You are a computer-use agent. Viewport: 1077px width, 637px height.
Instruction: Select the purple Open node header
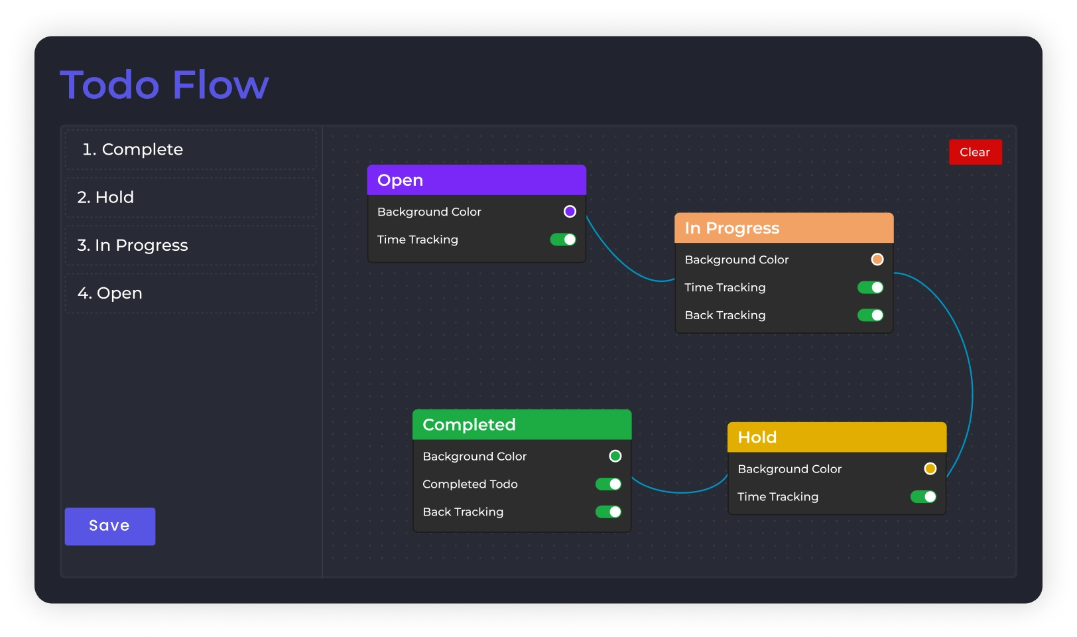click(x=476, y=180)
